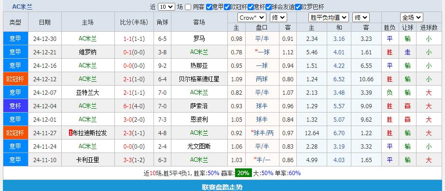Viewport: 445px width, 191px height.
Task: Click the 3-3(1-2) score link
Action: (x=134, y=160)
